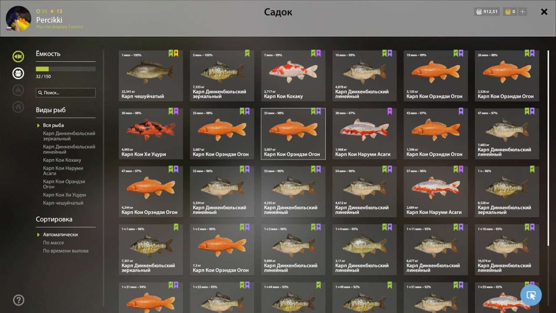Viewport: 556px width, 313px height.
Task: Select sorting option По массе
Action: [x=53, y=243]
